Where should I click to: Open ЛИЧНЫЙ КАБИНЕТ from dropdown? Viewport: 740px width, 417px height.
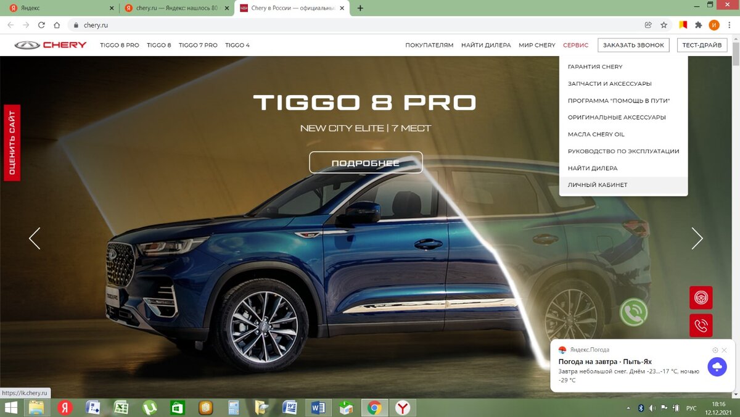click(x=623, y=185)
